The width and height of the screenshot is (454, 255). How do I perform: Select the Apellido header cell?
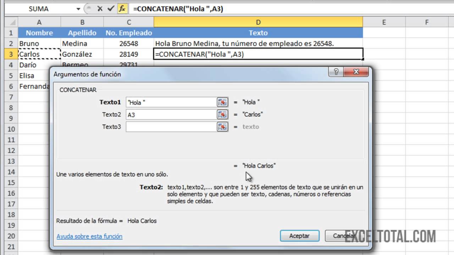(82, 33)
